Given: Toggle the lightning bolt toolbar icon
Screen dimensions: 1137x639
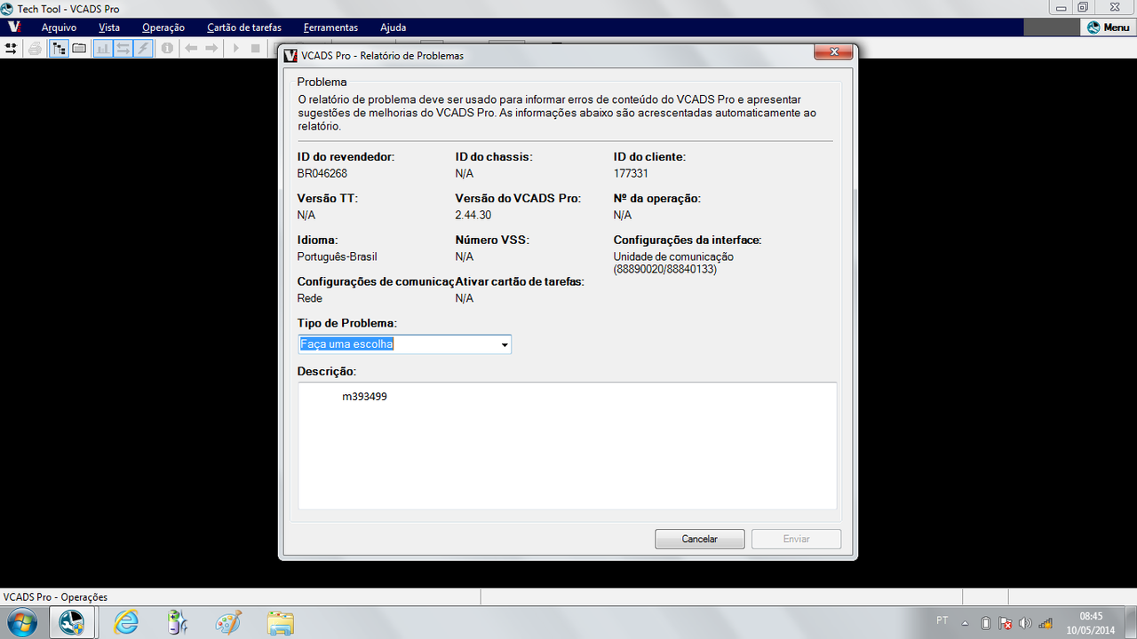Looking at the screenshot, I should tap(144, 48).
